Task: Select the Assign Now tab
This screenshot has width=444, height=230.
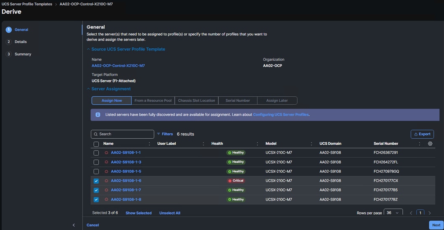Action: pos(111,100)
